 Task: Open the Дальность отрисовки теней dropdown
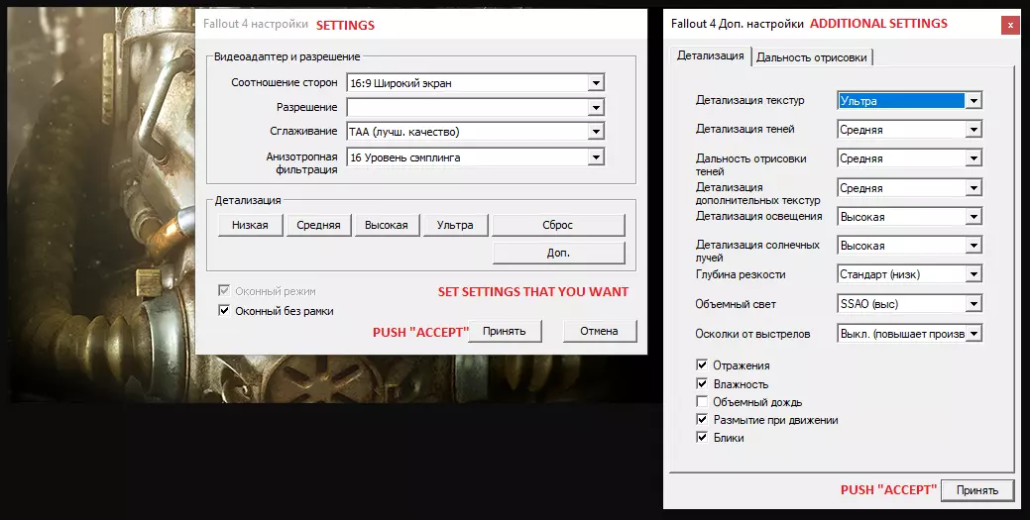coord(910,158)
